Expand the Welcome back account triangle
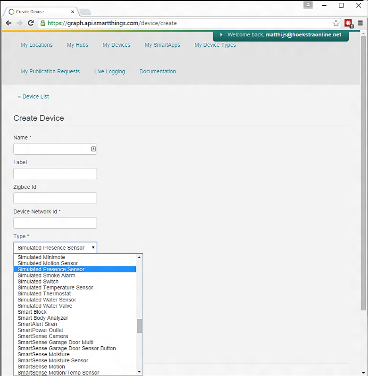368x376 pixels. tap(221, 35)
